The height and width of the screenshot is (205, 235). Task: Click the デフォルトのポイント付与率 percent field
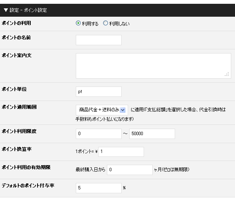pyautogui.click(x=99, y=188)
